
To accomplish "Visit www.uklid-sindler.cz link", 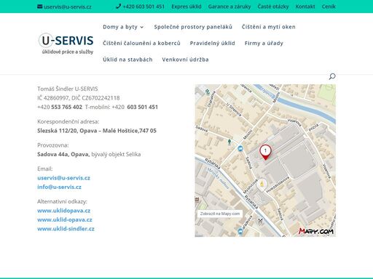I will pyautogui.click(x=66, y=229).
